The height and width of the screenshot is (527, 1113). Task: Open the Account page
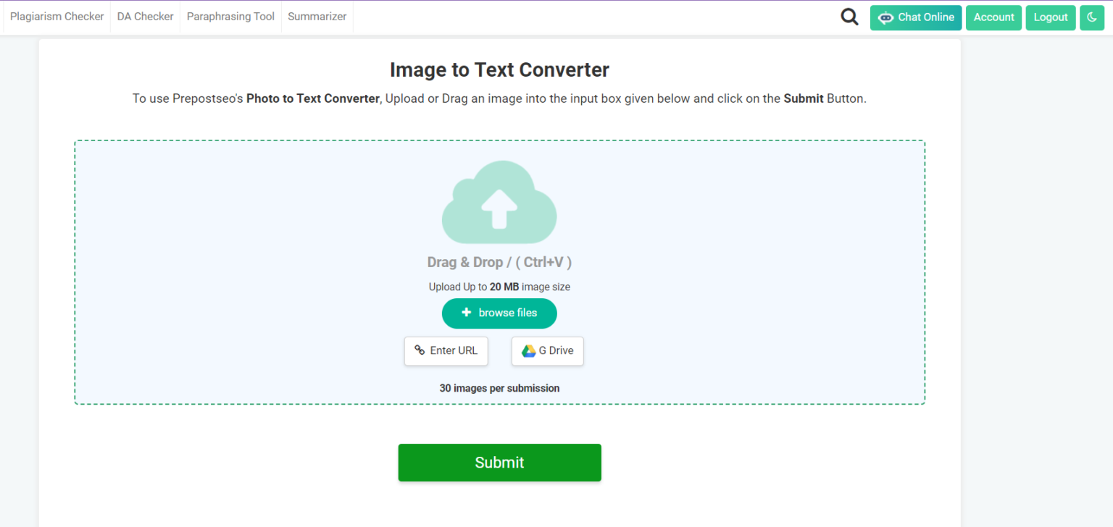(993, 17)
